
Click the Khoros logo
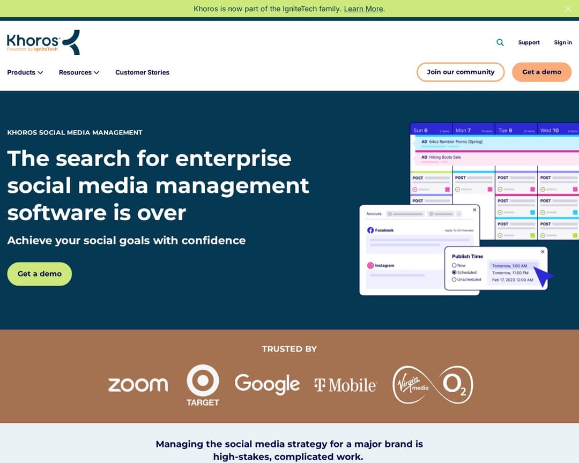pos(43,42)
